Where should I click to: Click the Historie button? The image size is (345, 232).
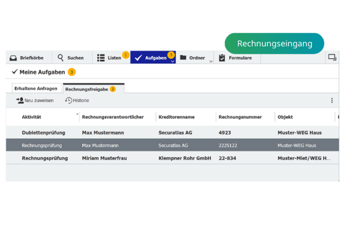pyautogui.click(x=77, y=101)
